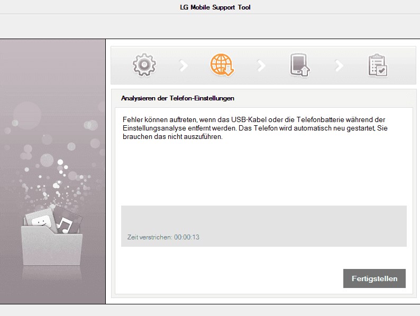This screenshot has width=420, height=316.
Task: Click the folder with music note artwork
Action: [52, 236]
